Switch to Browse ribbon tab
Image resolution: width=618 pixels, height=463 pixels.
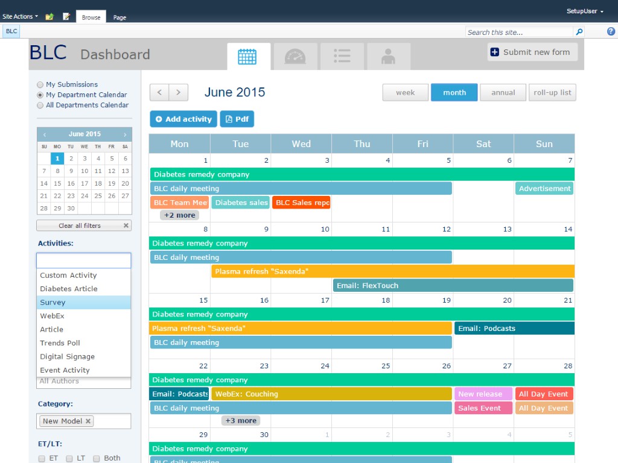pyautogui.click(x=91, y=17)
